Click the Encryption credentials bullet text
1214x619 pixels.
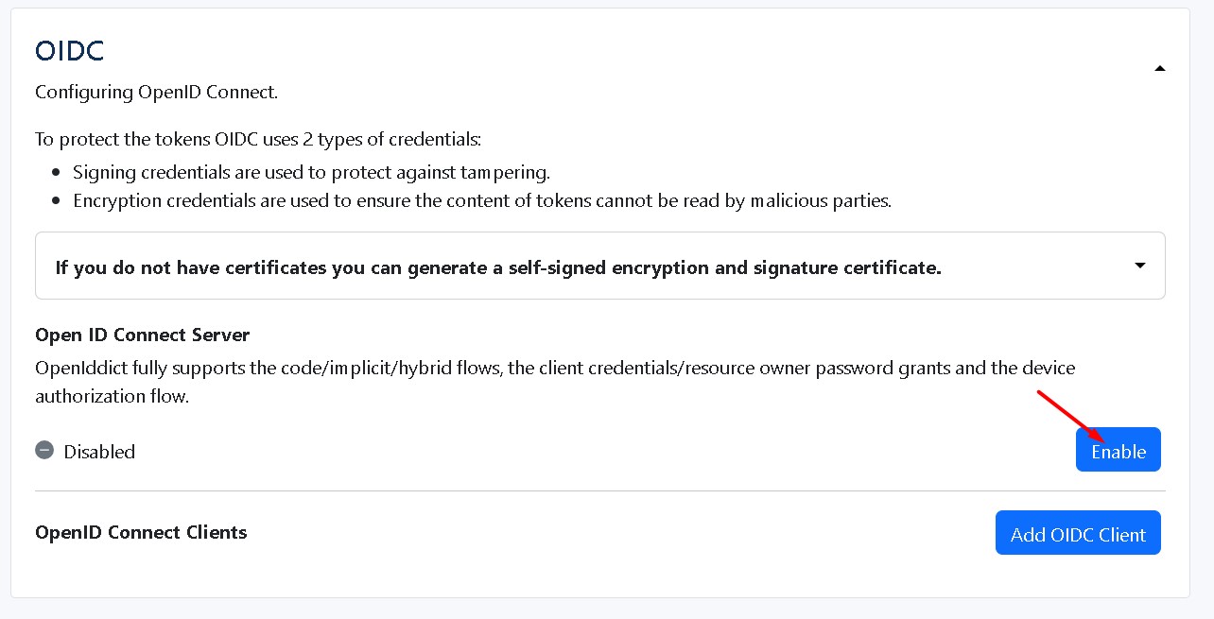481,200
